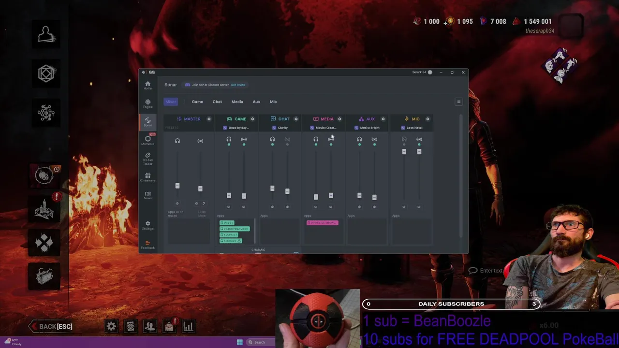Open the Feedback item in the sidebar
The height and width of the screenshot is (348, 619).
pos(147,245)
